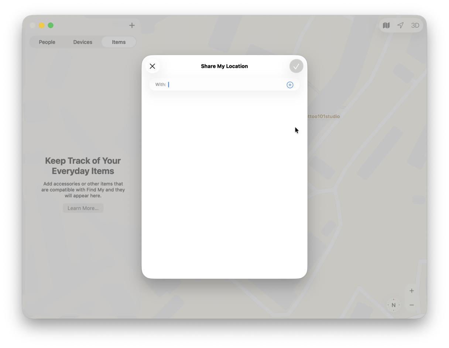Image resolution: width=449 pixels, height=348 pixels.
Task: Click the yellow minimize window button
Action: (x=42, y=25)
